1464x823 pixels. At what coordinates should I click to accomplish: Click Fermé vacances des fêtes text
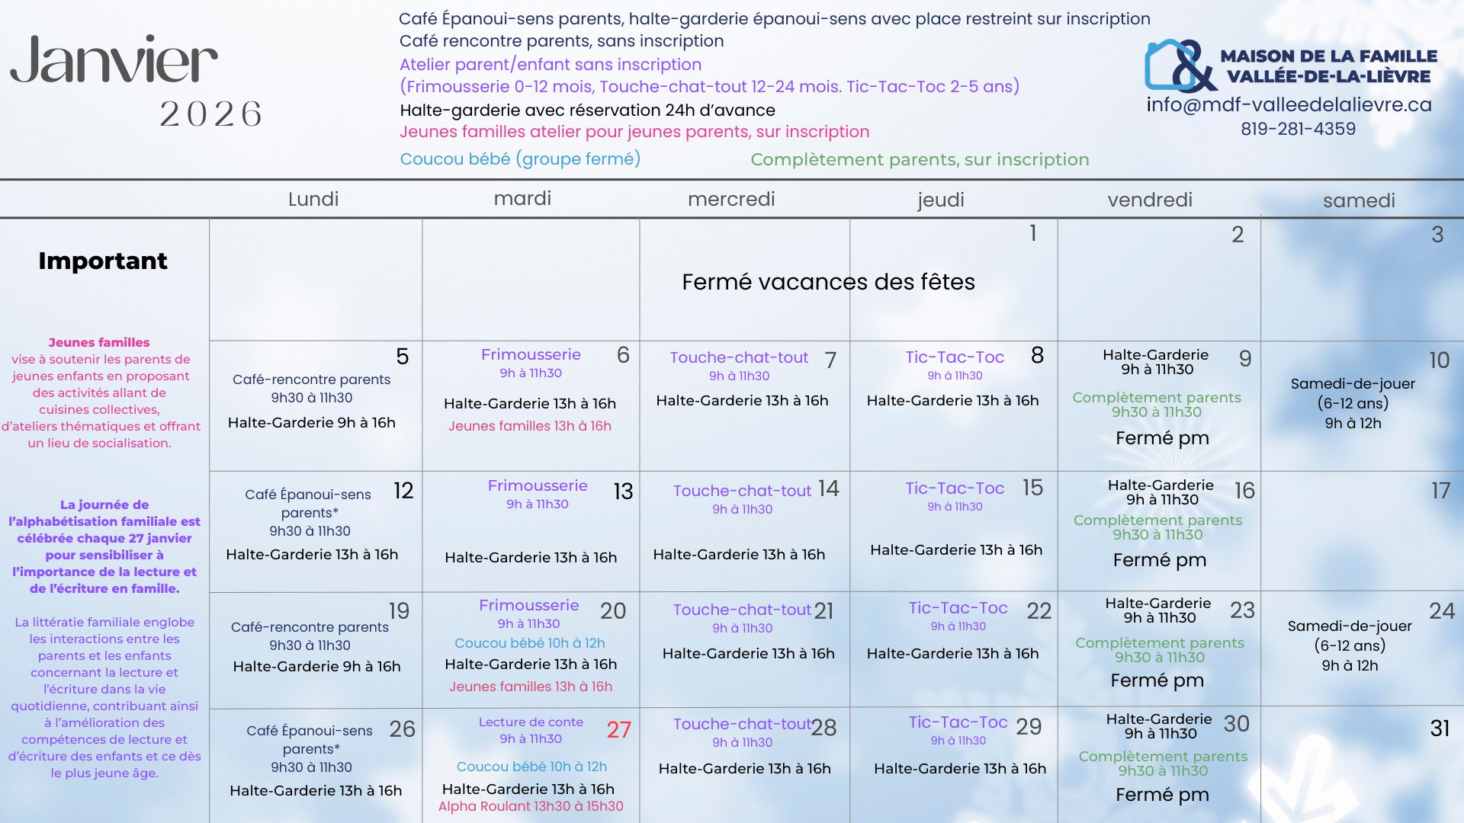(x=828, y=282)
